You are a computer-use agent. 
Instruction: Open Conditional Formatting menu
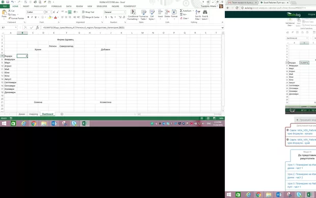pos(133,15)
